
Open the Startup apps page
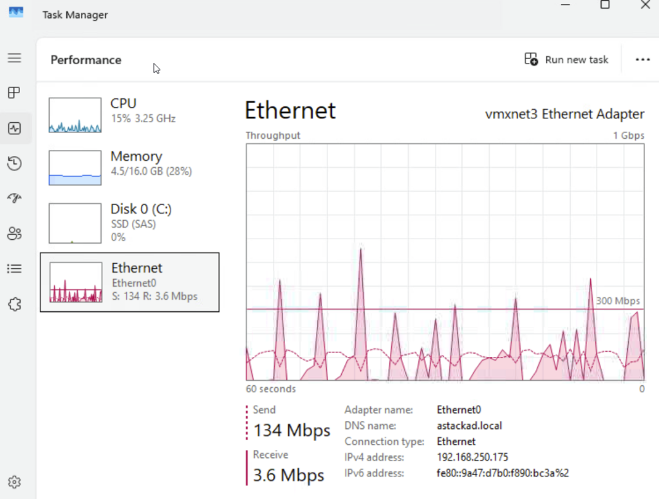14,199
